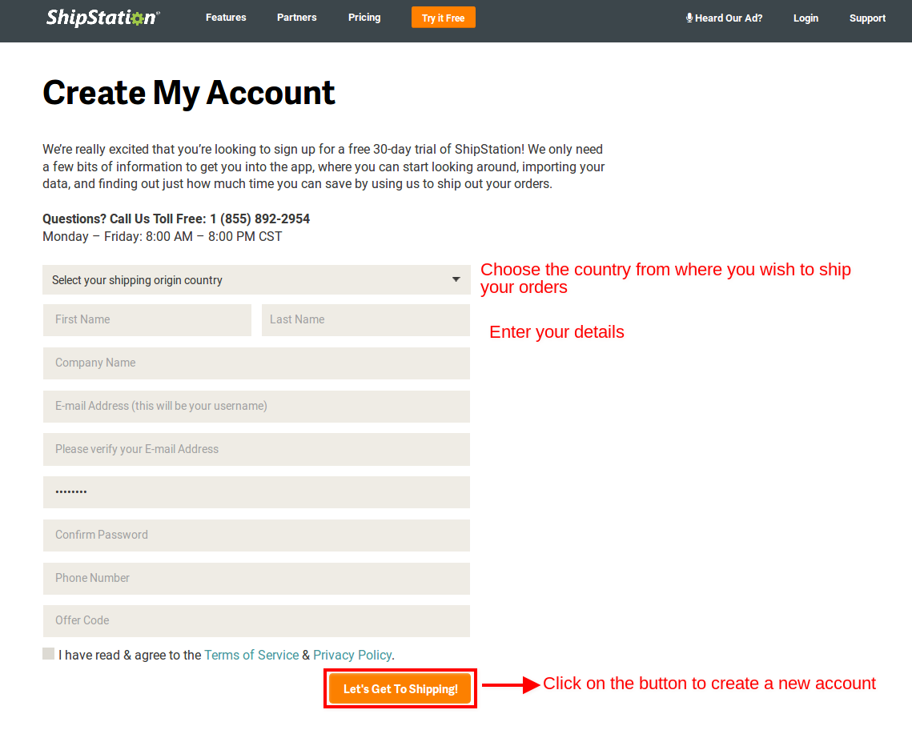912x730 pixels.
Task: Open the Features menu item
Action: tap(226, 18)
